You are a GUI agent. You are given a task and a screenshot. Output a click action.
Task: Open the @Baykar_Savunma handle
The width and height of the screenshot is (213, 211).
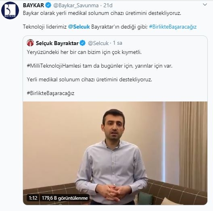click(76, 6)
